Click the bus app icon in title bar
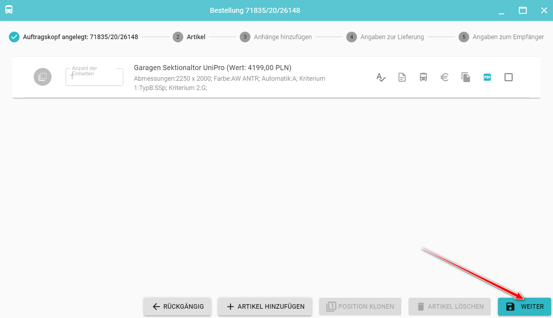 (9, 10)
